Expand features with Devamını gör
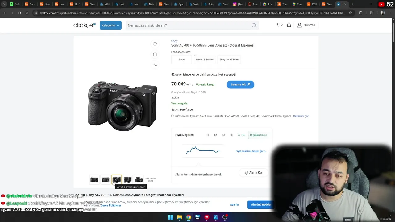Screen dimensions: 395x222 pos(301,116)
